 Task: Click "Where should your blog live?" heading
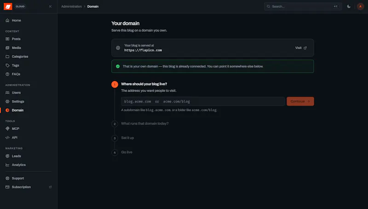tap(144, 84)
